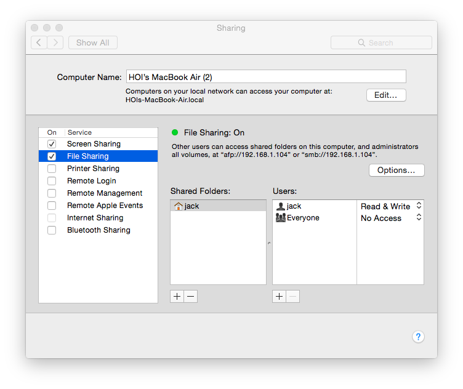Select the Screen Sharing service row

pyautogui.click(x=98, y=144)
